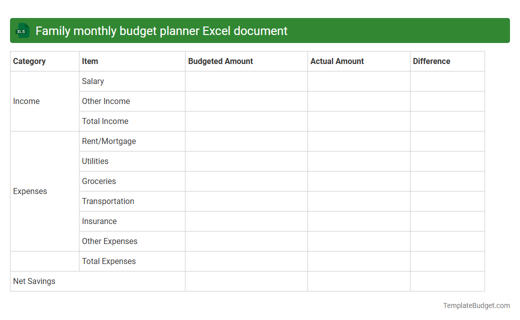The image size is (520, 320).
Task: Click the Other Expenses cell
Action: point(109,241)
